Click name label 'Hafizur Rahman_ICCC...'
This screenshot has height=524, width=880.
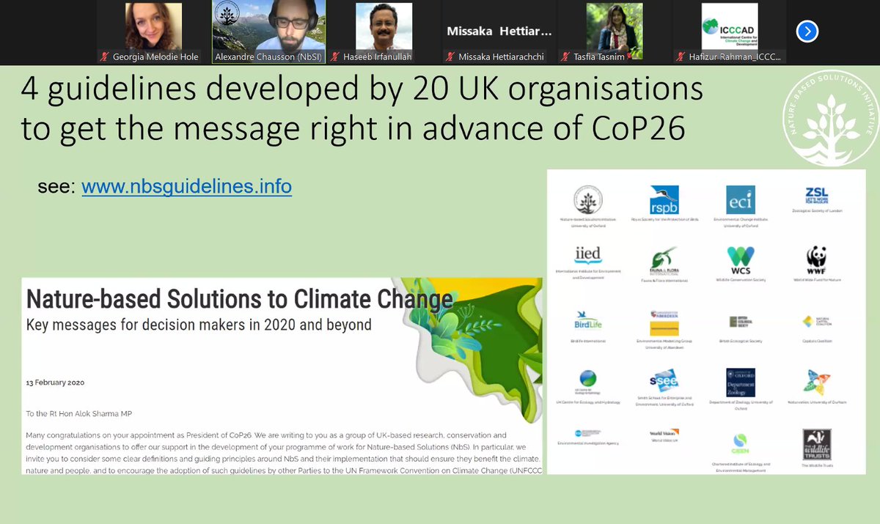[x=734, y=56]
